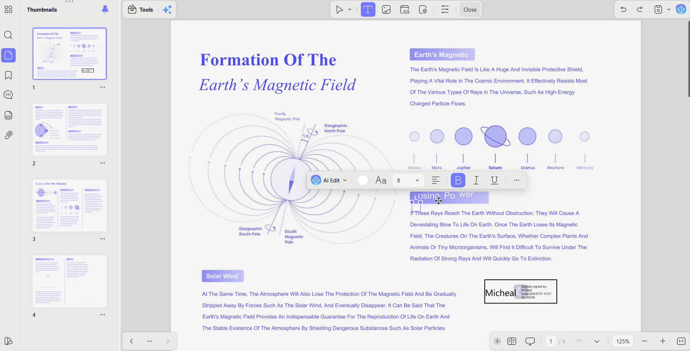Undo the last action

point(623,9)
